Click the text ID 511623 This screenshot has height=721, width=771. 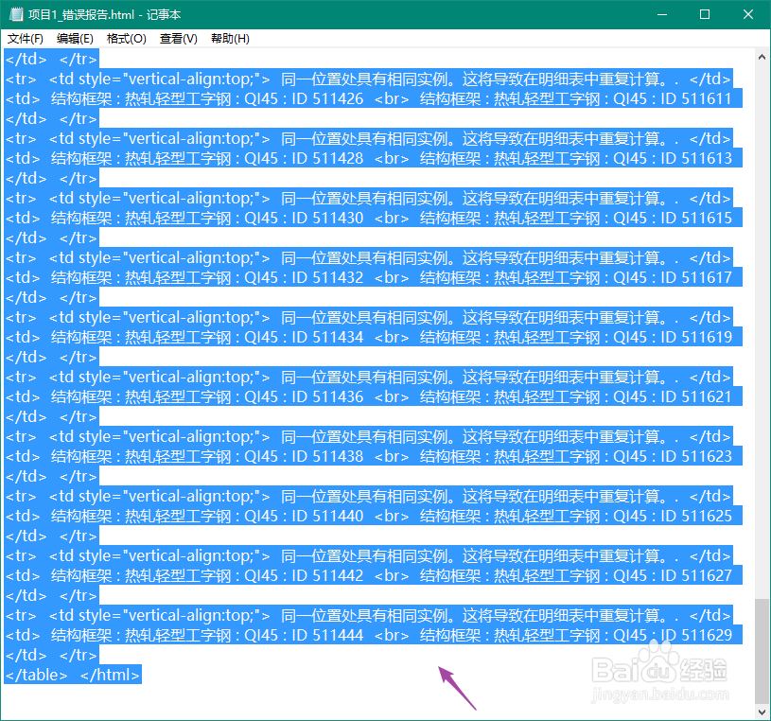click(695, 456)
